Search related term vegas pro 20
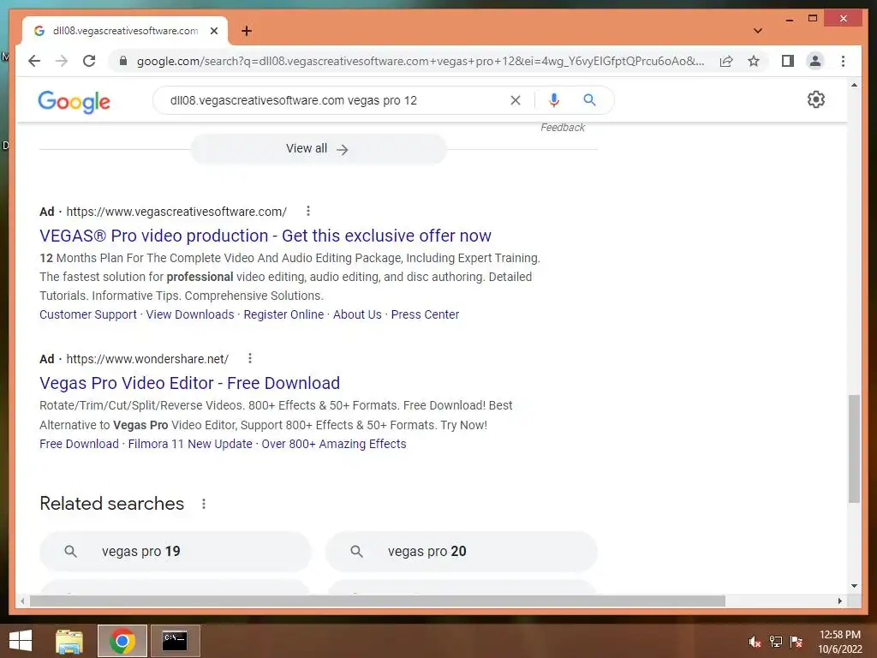 point(462,551)
